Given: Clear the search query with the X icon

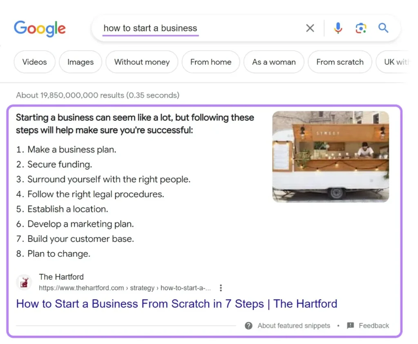Looking at the screenshot, I should pos(310,28).
